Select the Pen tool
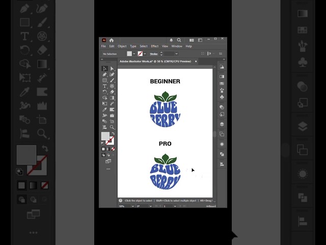The image size is (326, 245). (104, 75)
